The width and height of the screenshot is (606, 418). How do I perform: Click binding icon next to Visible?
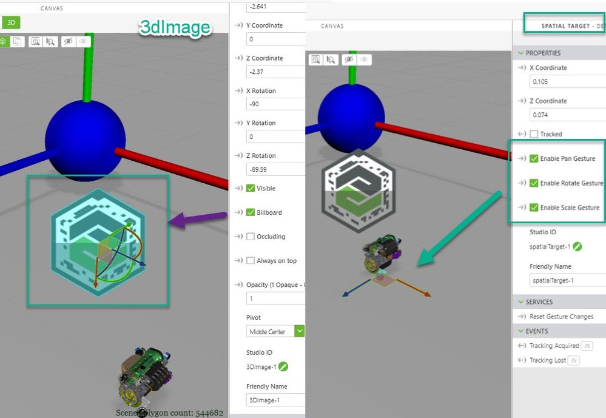pos(238,188)
